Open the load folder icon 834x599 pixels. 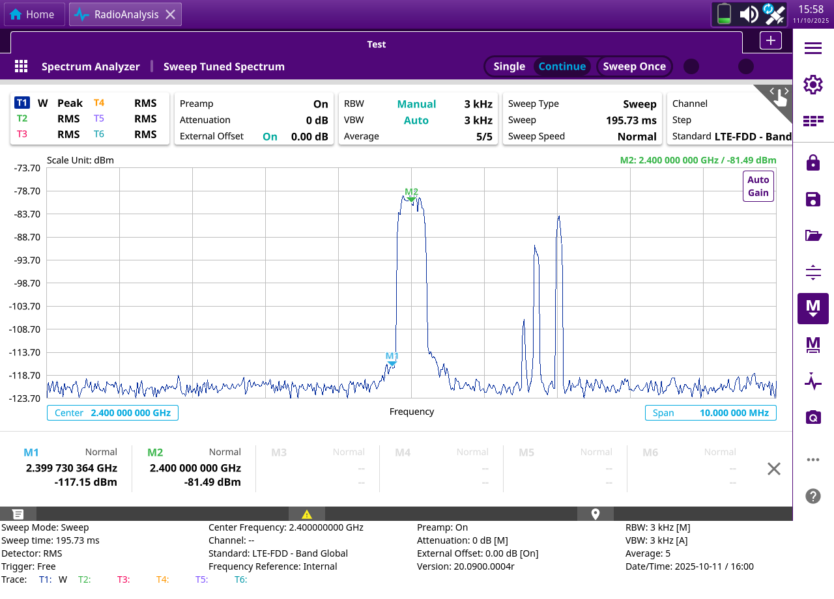[x=812, y=236]
